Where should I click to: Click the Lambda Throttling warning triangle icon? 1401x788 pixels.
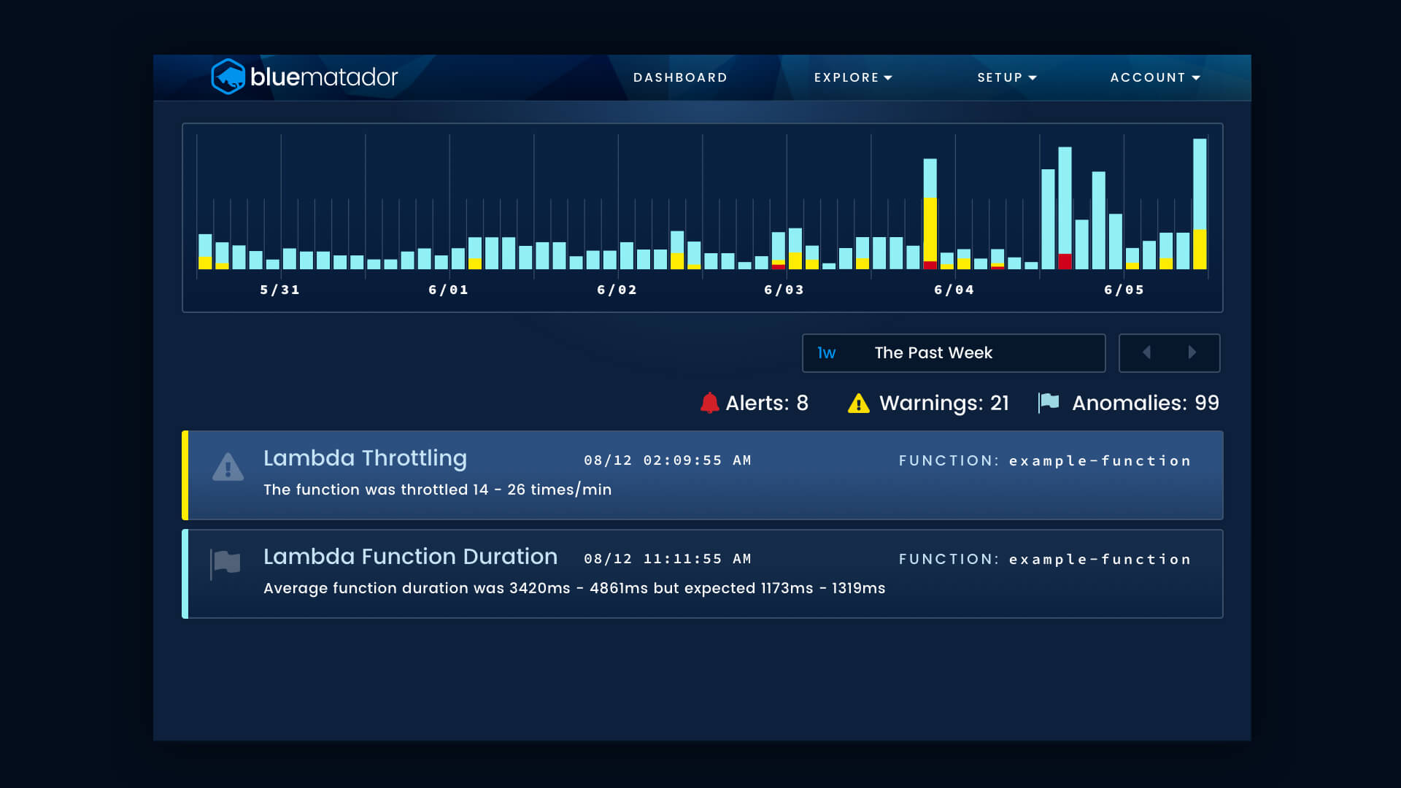228,467
